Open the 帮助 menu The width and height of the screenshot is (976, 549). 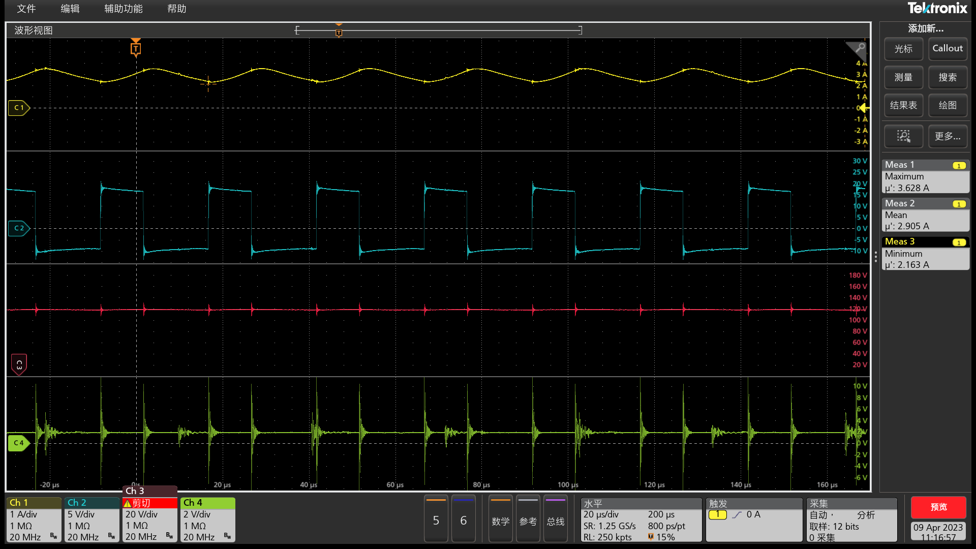pyautogui.click(x=177, y=9)
